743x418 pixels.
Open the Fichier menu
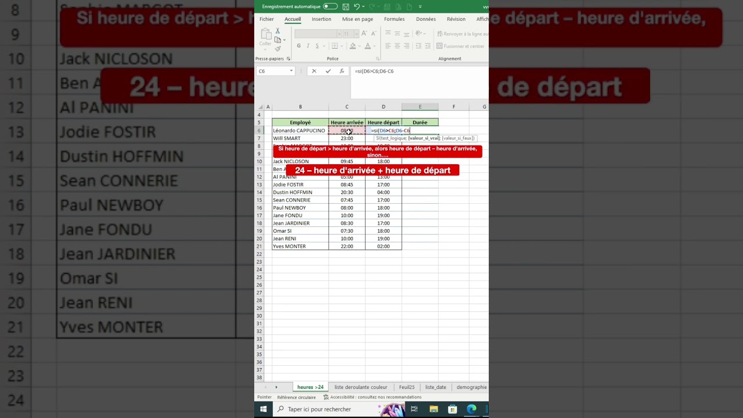pyautogui.click(x=266, y=19)
